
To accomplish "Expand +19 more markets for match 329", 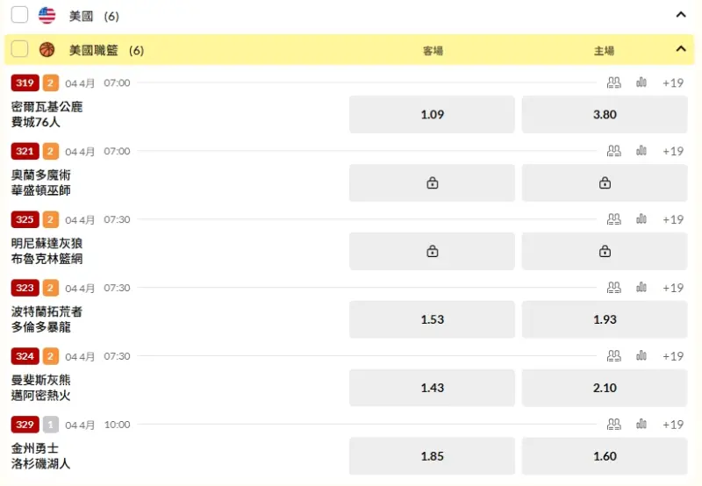I will (x=673, y=425).
